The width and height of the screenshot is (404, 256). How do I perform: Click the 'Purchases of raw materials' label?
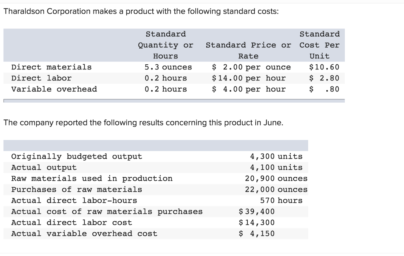(77, 190)
